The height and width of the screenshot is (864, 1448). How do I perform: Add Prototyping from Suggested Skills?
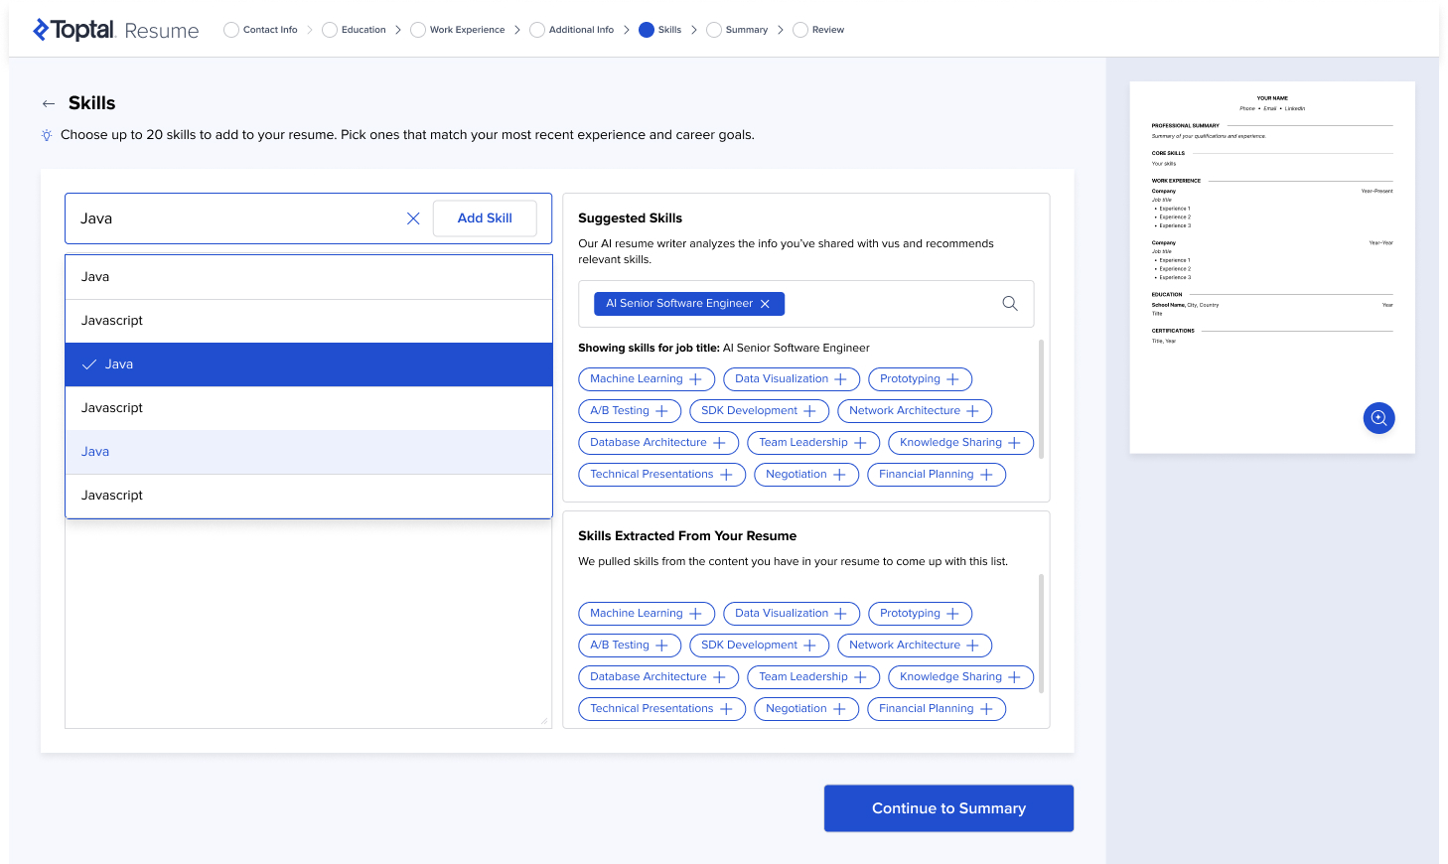[920, 379]
